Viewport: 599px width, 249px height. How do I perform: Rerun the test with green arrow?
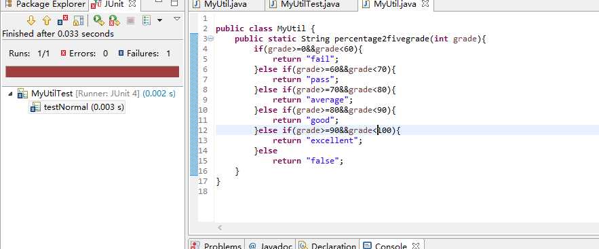(98, 20)
